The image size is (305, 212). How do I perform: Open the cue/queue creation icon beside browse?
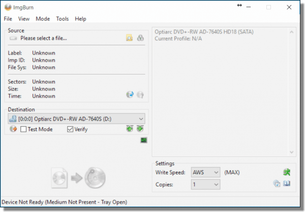[x=140, y=38]
